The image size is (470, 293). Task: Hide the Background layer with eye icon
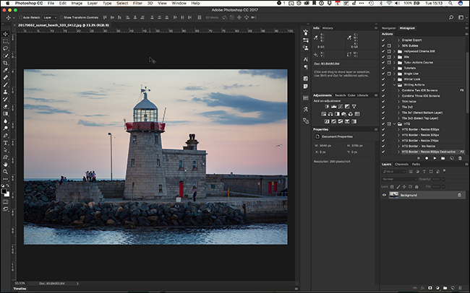pos(383,195)
